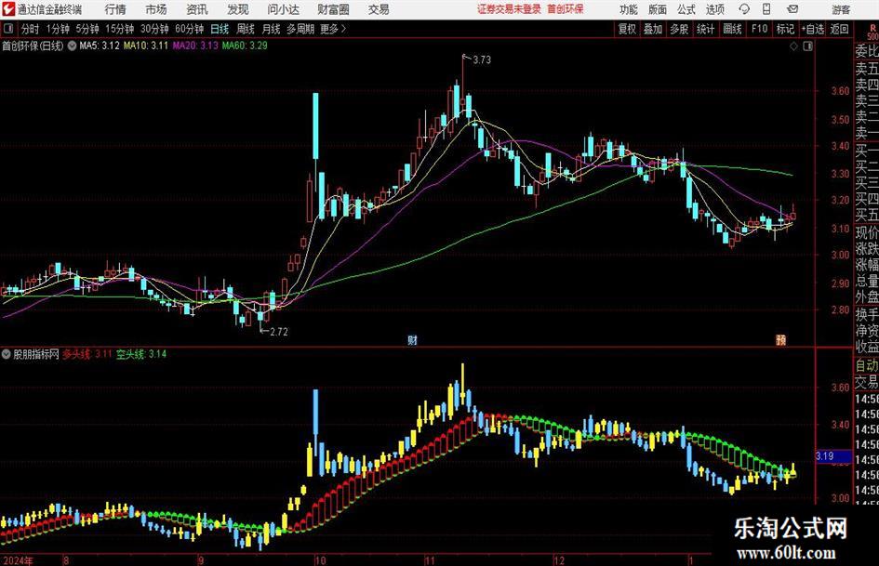This screenshot has height=566, width=879.
Task: Click the 多股 multi-stock button
Action: [x=679, y=29]
